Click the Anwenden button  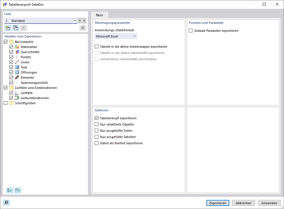[x=269, y=203]
